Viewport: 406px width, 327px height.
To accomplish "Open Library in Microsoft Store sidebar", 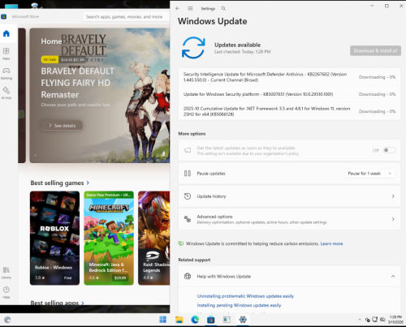I will click(x=6, y=273).
